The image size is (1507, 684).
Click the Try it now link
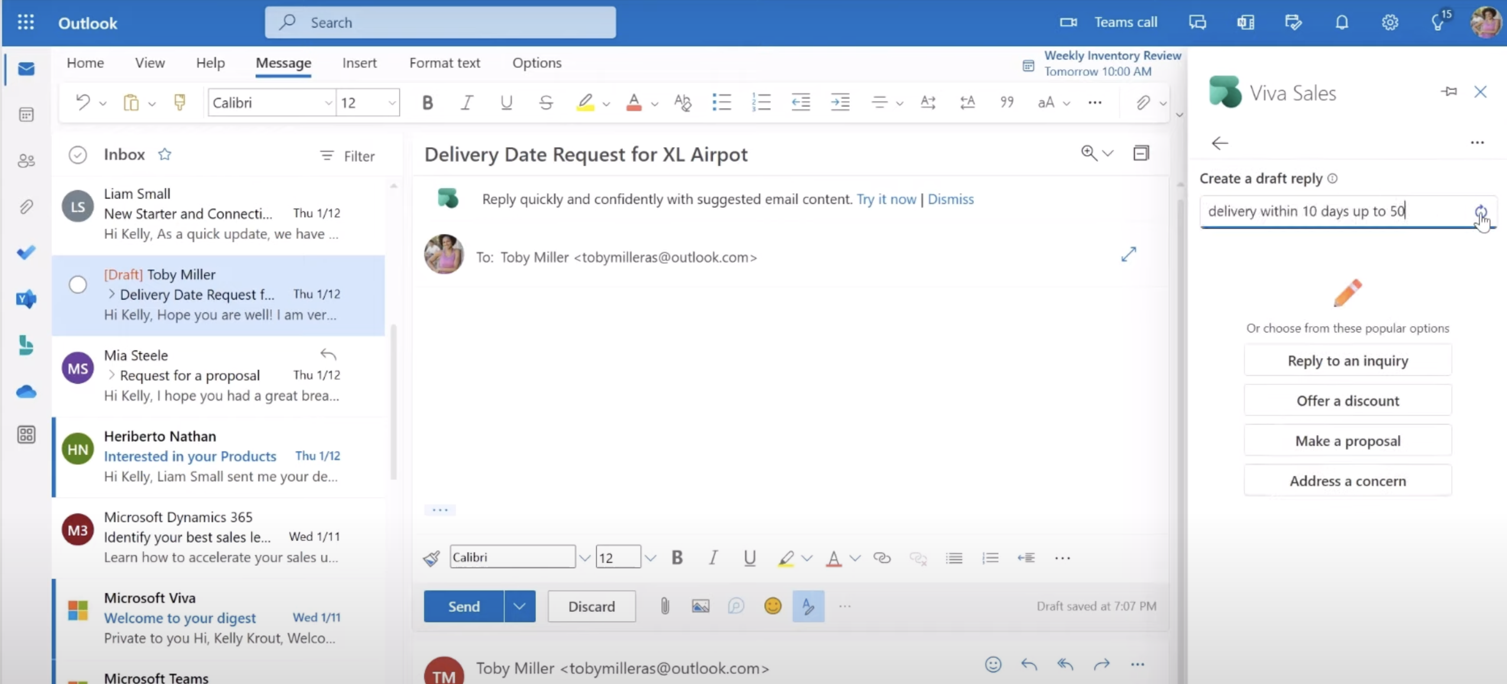[886, 199]
